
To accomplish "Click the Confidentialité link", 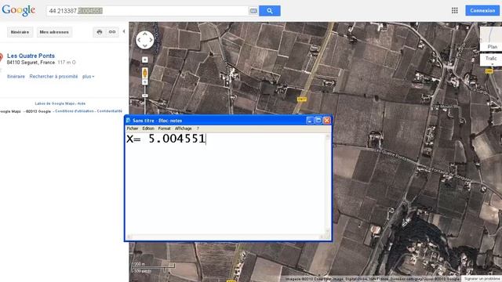I will tap(110, 111).
